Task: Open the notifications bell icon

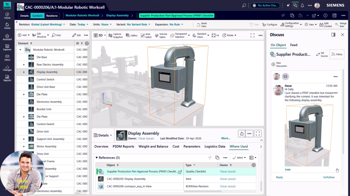Action: pos(302,5)
